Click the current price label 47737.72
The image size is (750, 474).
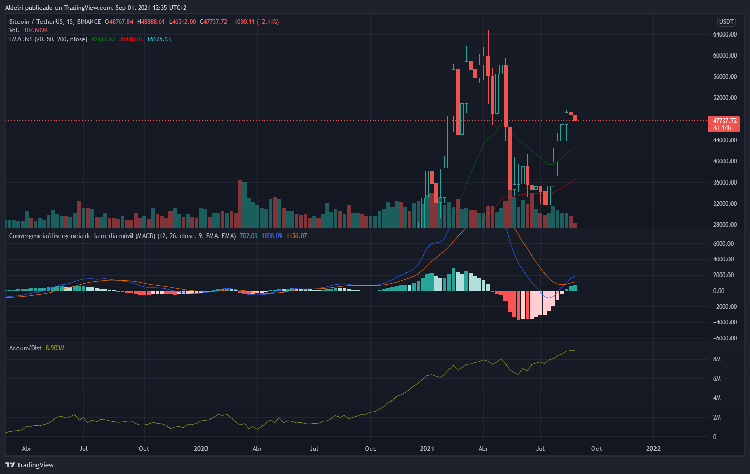724,121
